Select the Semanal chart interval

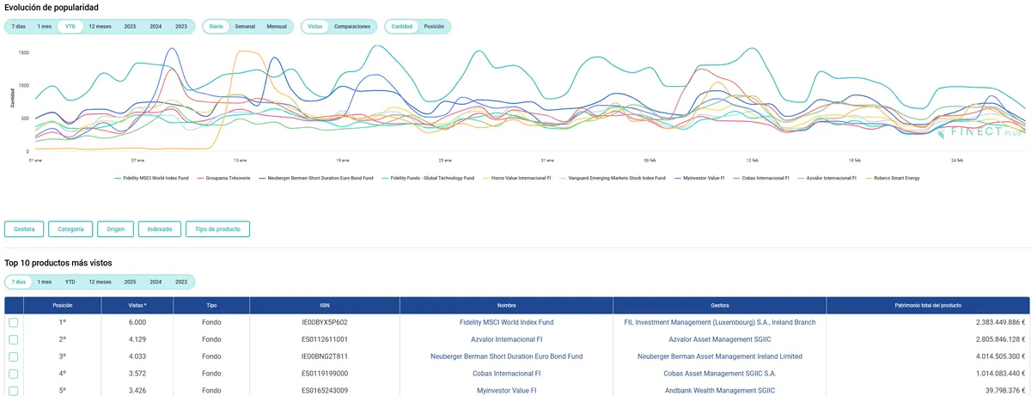[x=245, y=27]
